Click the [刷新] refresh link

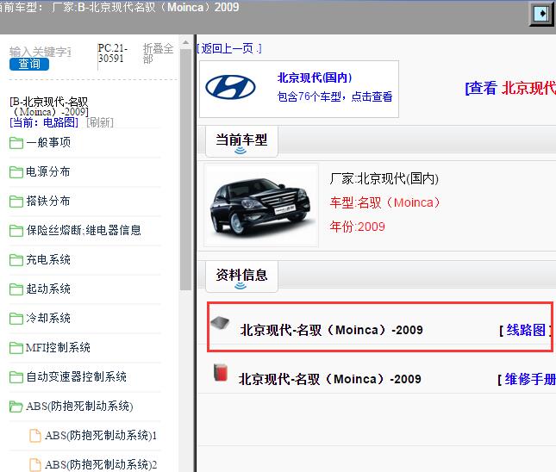(x=100, y=122)
